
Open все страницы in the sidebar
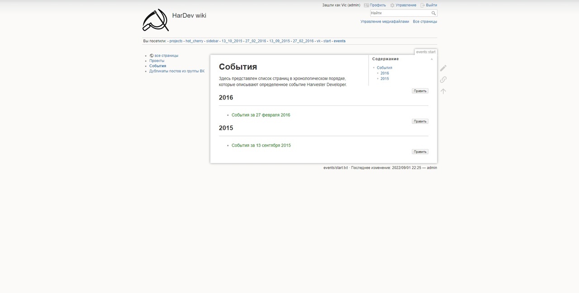(166, 56)
